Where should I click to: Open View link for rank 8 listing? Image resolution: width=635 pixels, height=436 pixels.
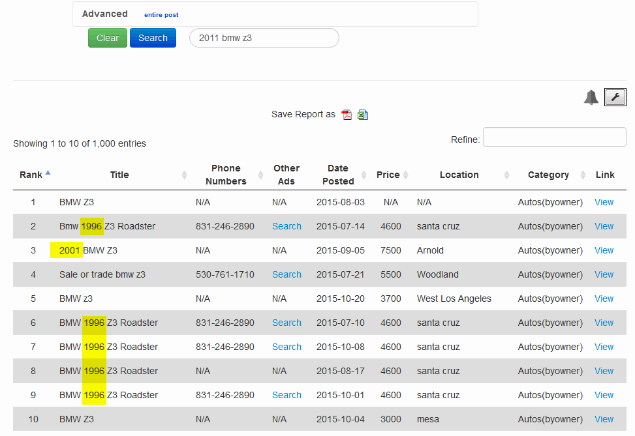604,371
